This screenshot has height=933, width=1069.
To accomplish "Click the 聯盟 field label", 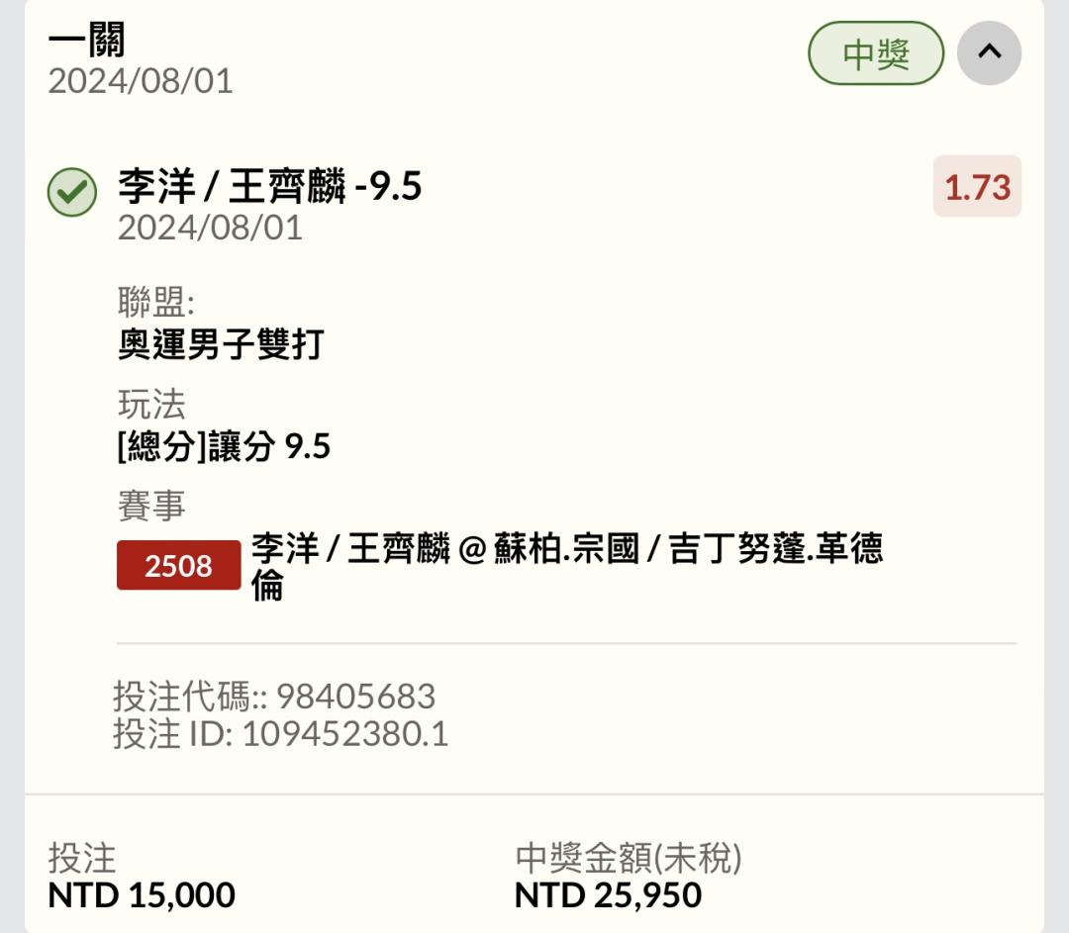I will pos(156,301).
